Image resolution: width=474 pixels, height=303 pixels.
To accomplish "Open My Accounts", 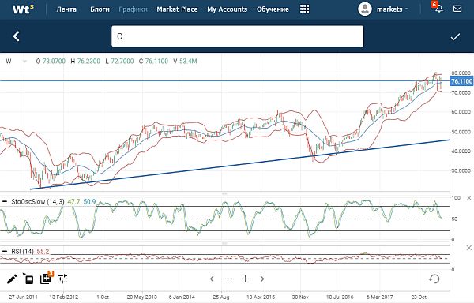I will tap(228, 9).
